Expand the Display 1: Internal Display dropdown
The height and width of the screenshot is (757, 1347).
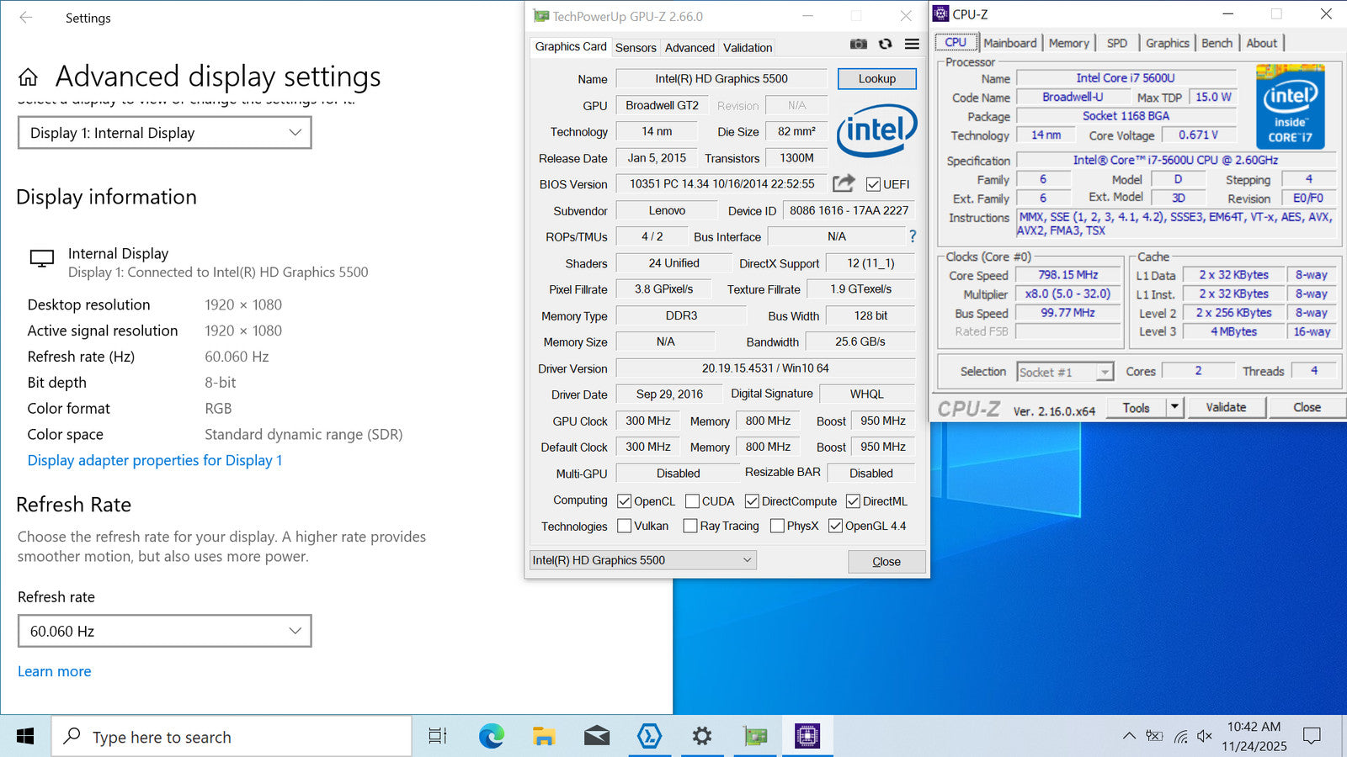point(165,133)
